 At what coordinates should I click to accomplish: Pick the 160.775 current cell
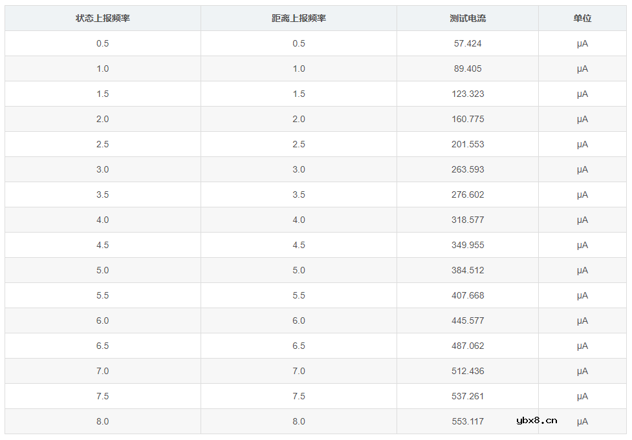pos(468,119)
